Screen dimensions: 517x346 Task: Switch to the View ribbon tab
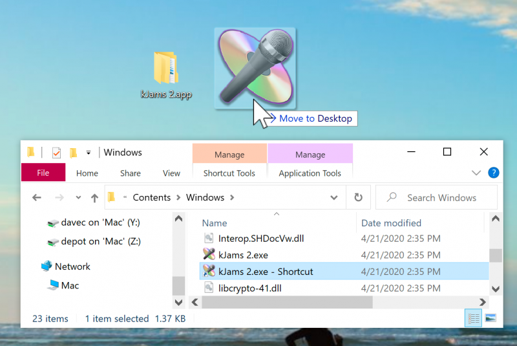click(x=171, y=173)
